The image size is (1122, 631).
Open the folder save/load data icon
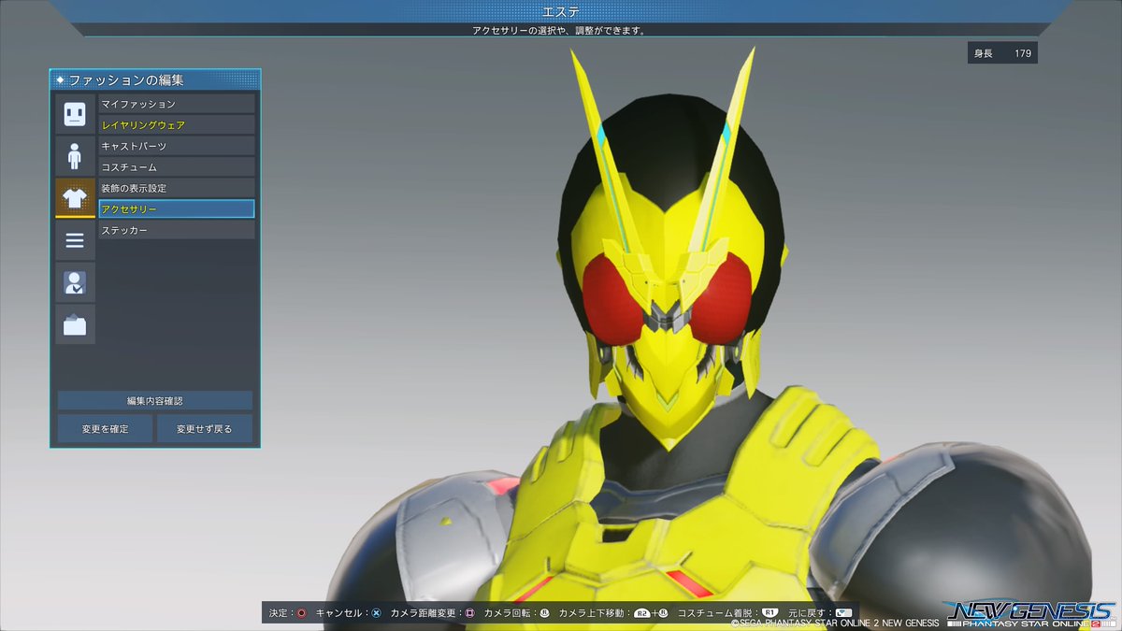[75, 324]
